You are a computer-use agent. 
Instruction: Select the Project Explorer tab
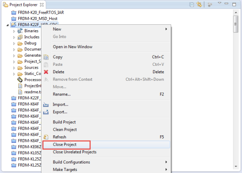[x=23, y=5]
